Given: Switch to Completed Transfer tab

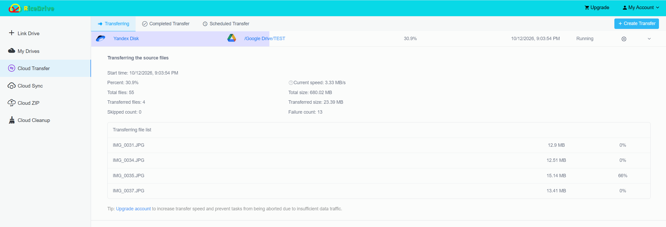Looking at the screenshot, I should click(x=166, y=24).
